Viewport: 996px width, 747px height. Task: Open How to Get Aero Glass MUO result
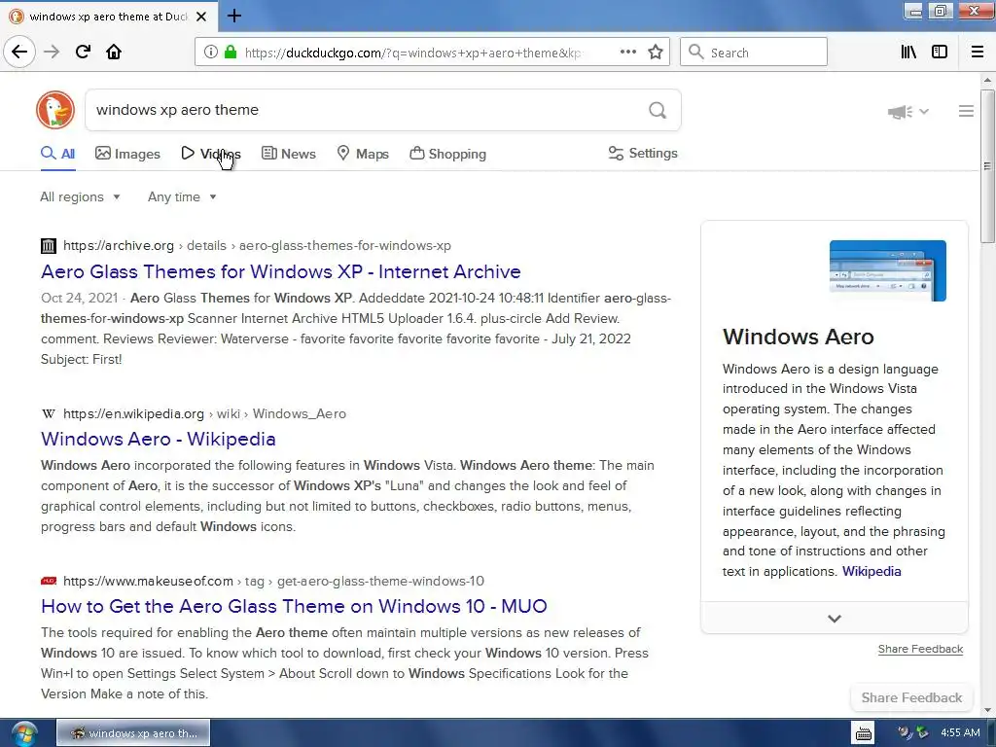click(x=294, y=606)
